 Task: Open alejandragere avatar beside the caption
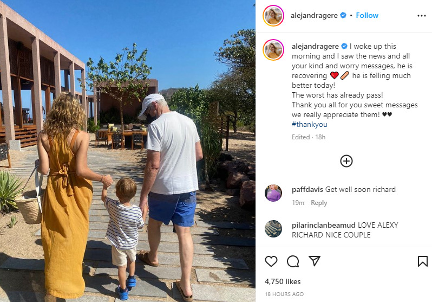pos(273,50)
